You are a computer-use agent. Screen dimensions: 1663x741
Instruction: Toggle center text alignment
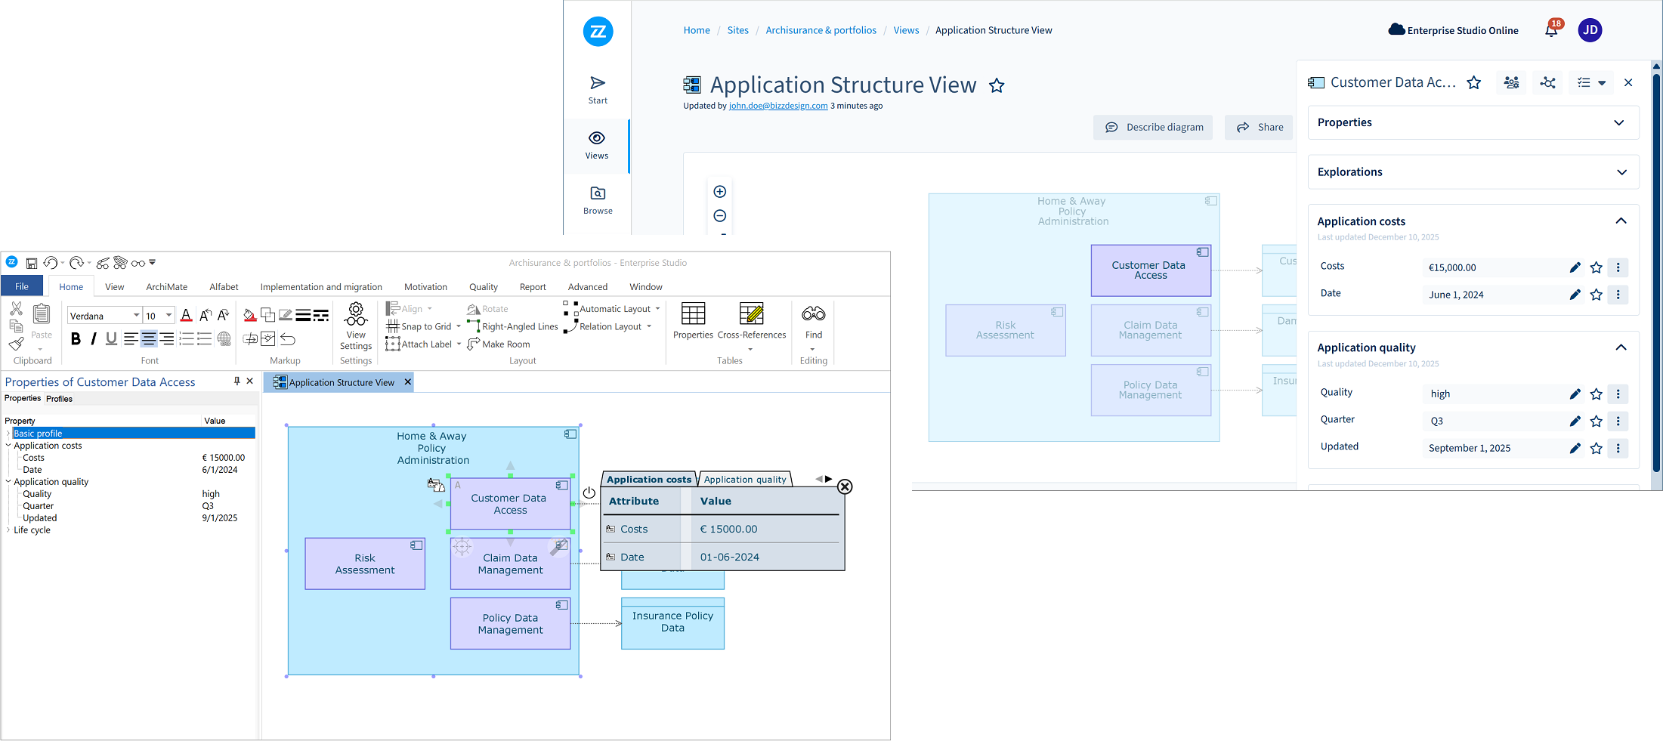(x=149, y=339)
